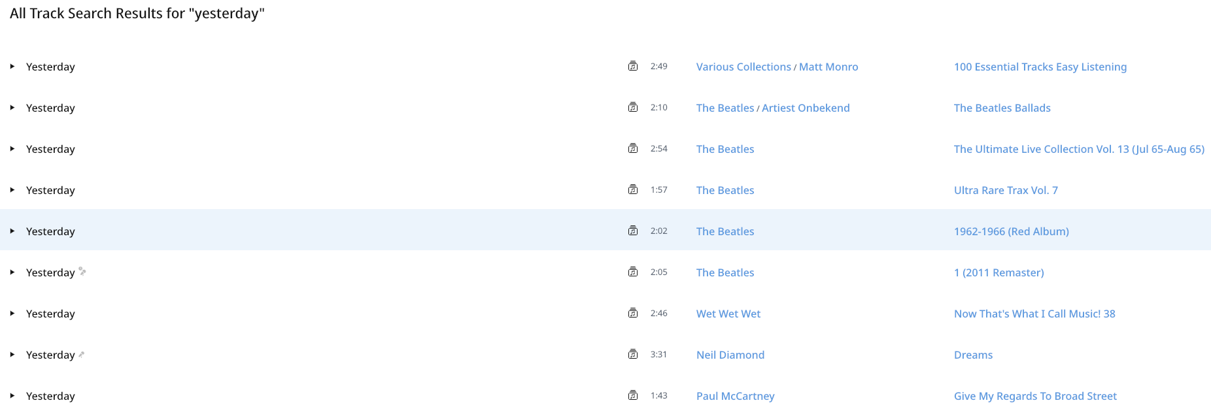Open the 100 Essential Tracks Easy Listening album
The height and width of the screenshot is (409, 1211).
(1040, 67)
